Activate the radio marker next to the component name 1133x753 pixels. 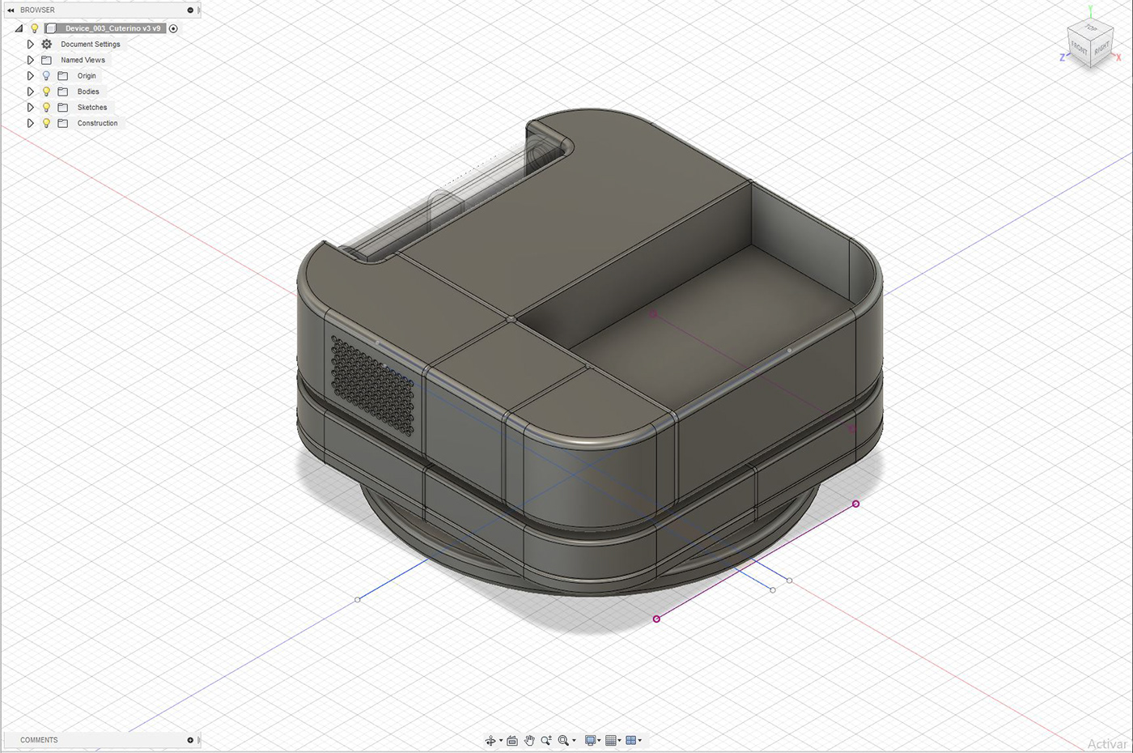click(x=173, y=28)
